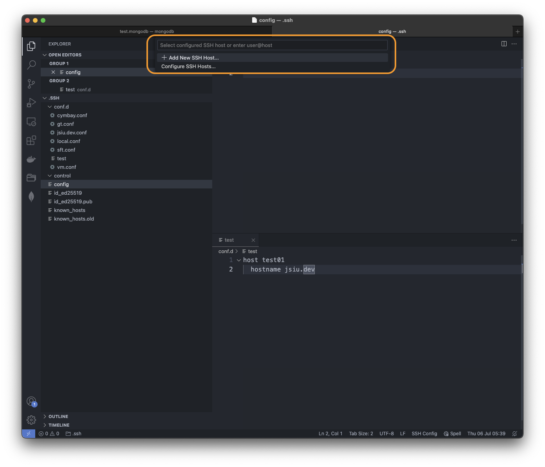Open the Run and Debug view
The width and height of the screenshot is (545, 467).
click(31, 103)
